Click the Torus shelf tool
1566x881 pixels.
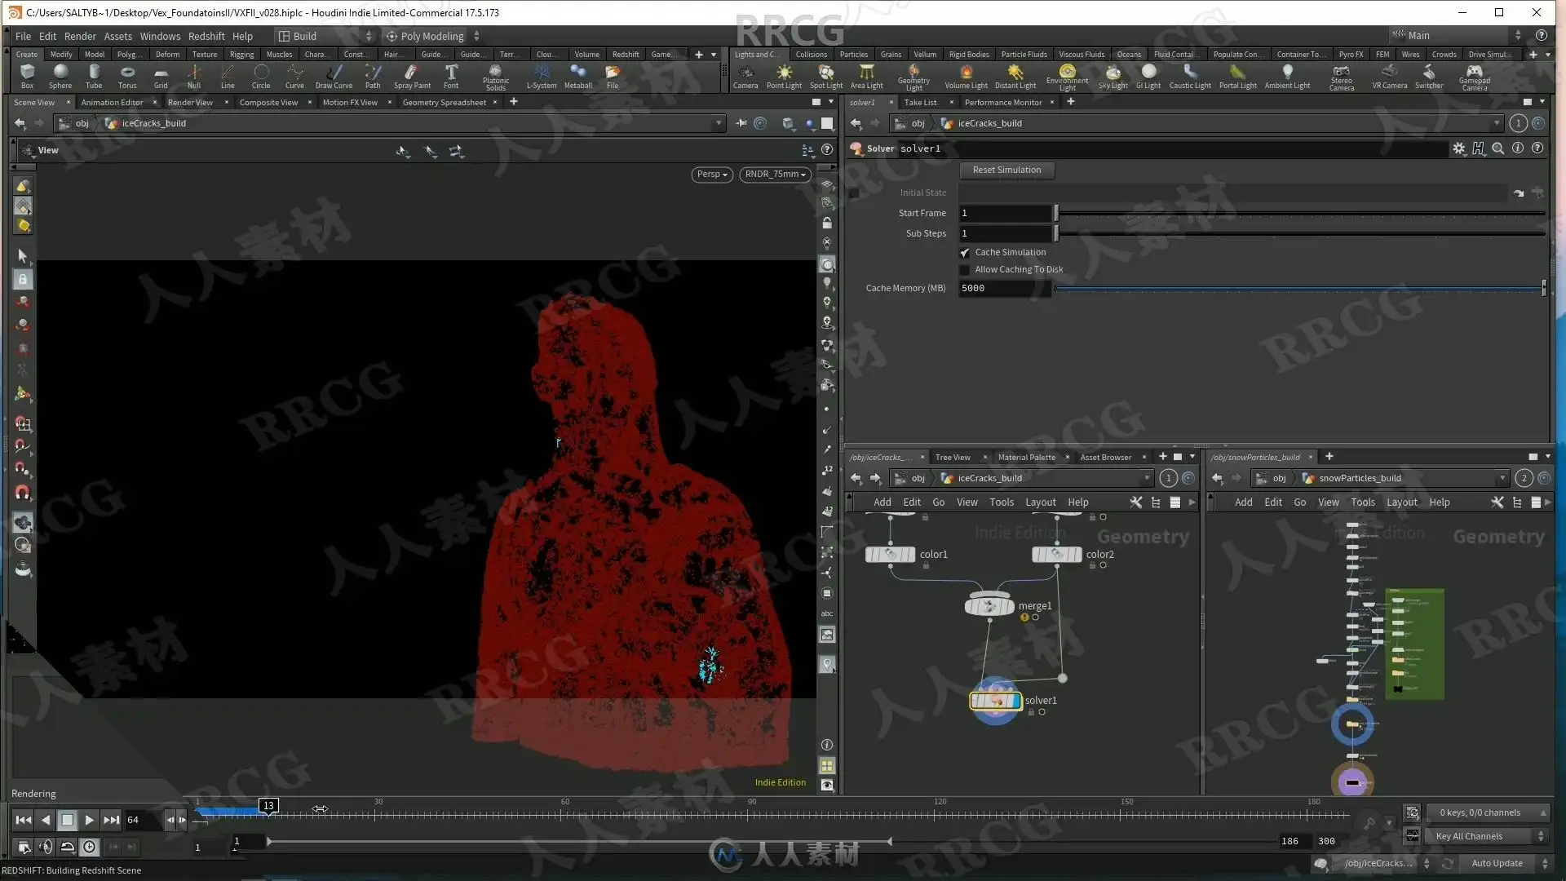[127, 76]
